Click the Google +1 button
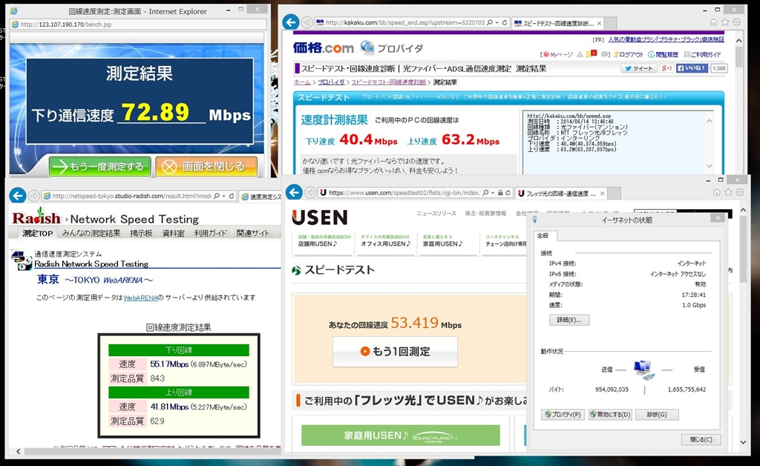The height and width of the screenshot is (466, 760). click(667, 68)
